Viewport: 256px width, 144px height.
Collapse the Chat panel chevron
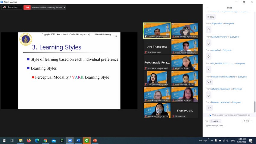click(207, 8)
